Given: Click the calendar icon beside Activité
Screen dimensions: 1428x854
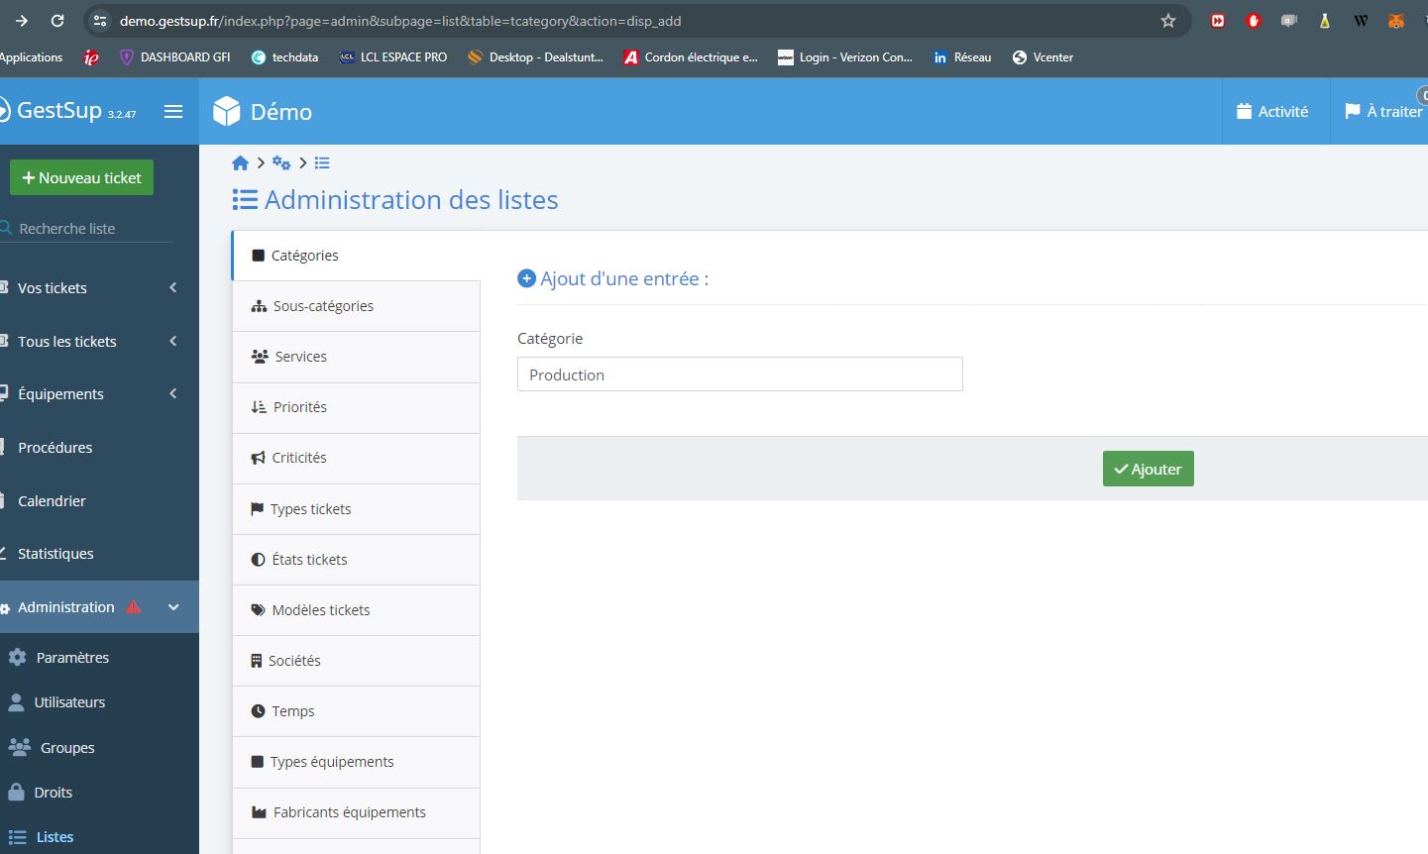Looking at the screenshot, I should coord(1245,111).
